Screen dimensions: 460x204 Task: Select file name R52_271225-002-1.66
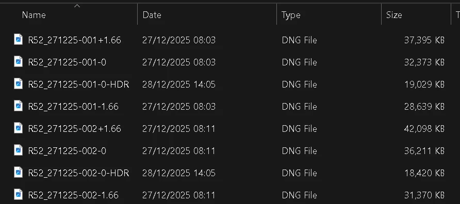pyautogui.click(x=73, y=195)
